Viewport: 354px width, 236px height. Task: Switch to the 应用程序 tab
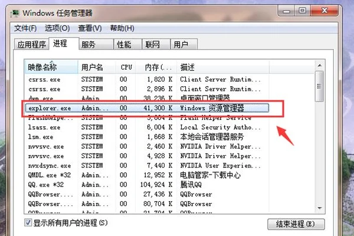pos(31,44)
